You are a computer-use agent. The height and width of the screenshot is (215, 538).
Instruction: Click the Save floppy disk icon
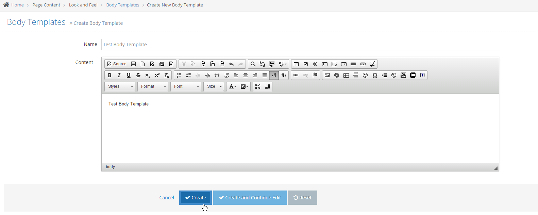tap(133, 64)
